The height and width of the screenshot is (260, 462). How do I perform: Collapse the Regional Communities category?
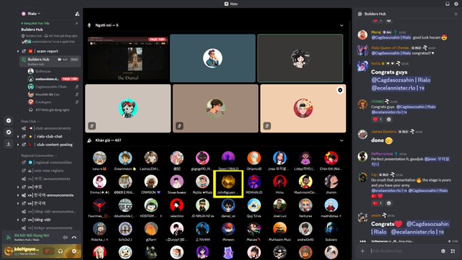[39, 155]
